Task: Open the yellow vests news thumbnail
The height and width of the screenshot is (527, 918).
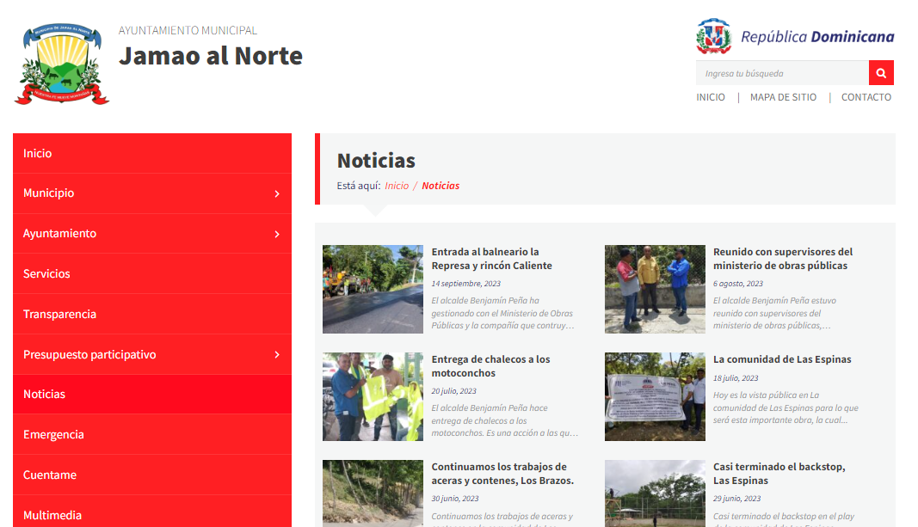Action: 373,396
